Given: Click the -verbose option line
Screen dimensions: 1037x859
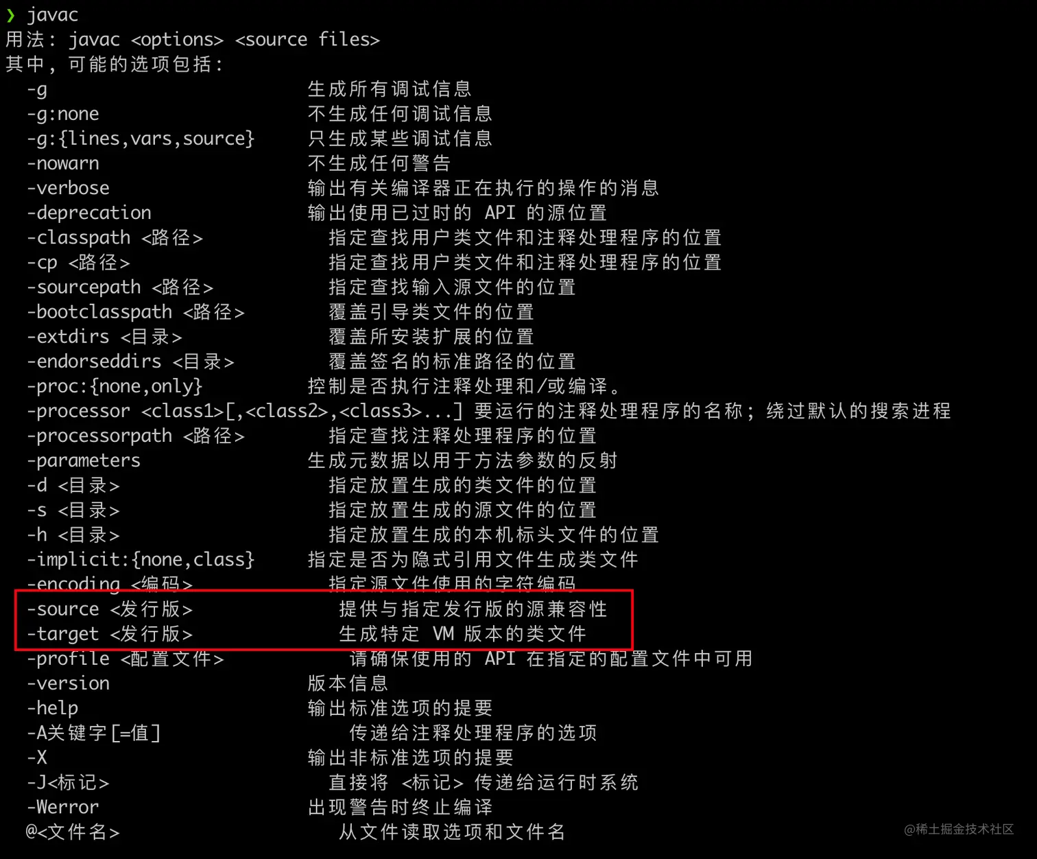Looking at the screenshot, I should point(343,188).
